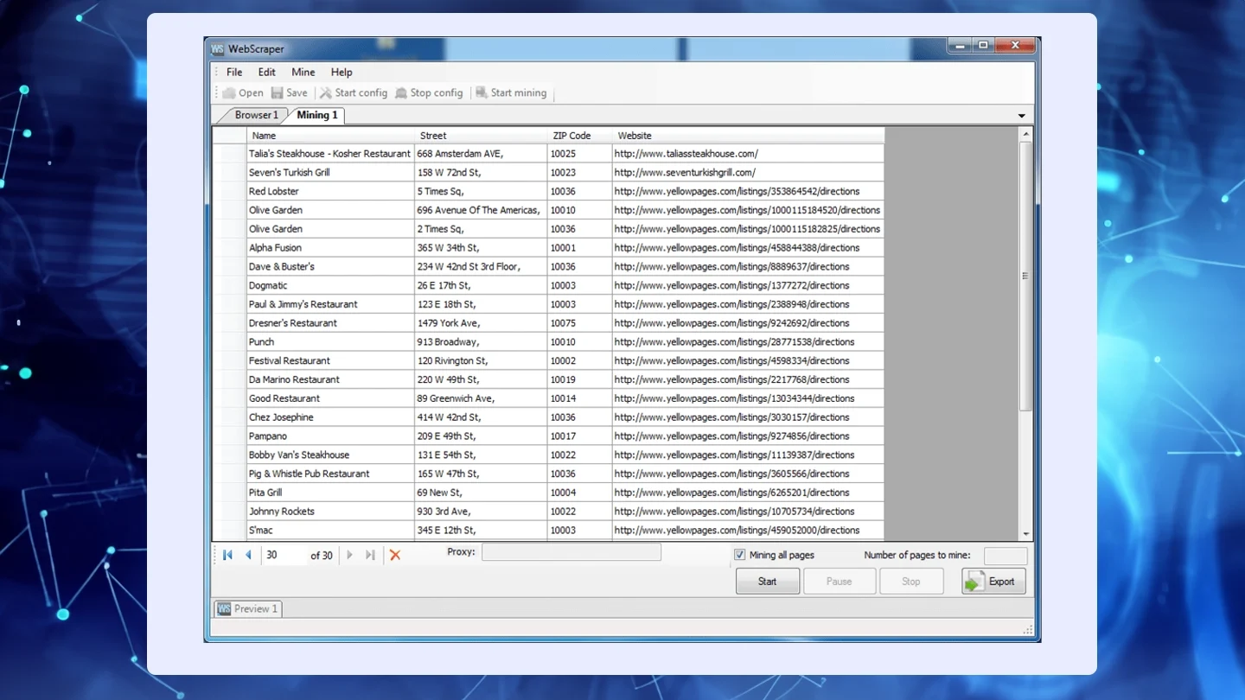Select the Johnny Rockets cell
1245x700 pixels.
click(x=330, y=512)
